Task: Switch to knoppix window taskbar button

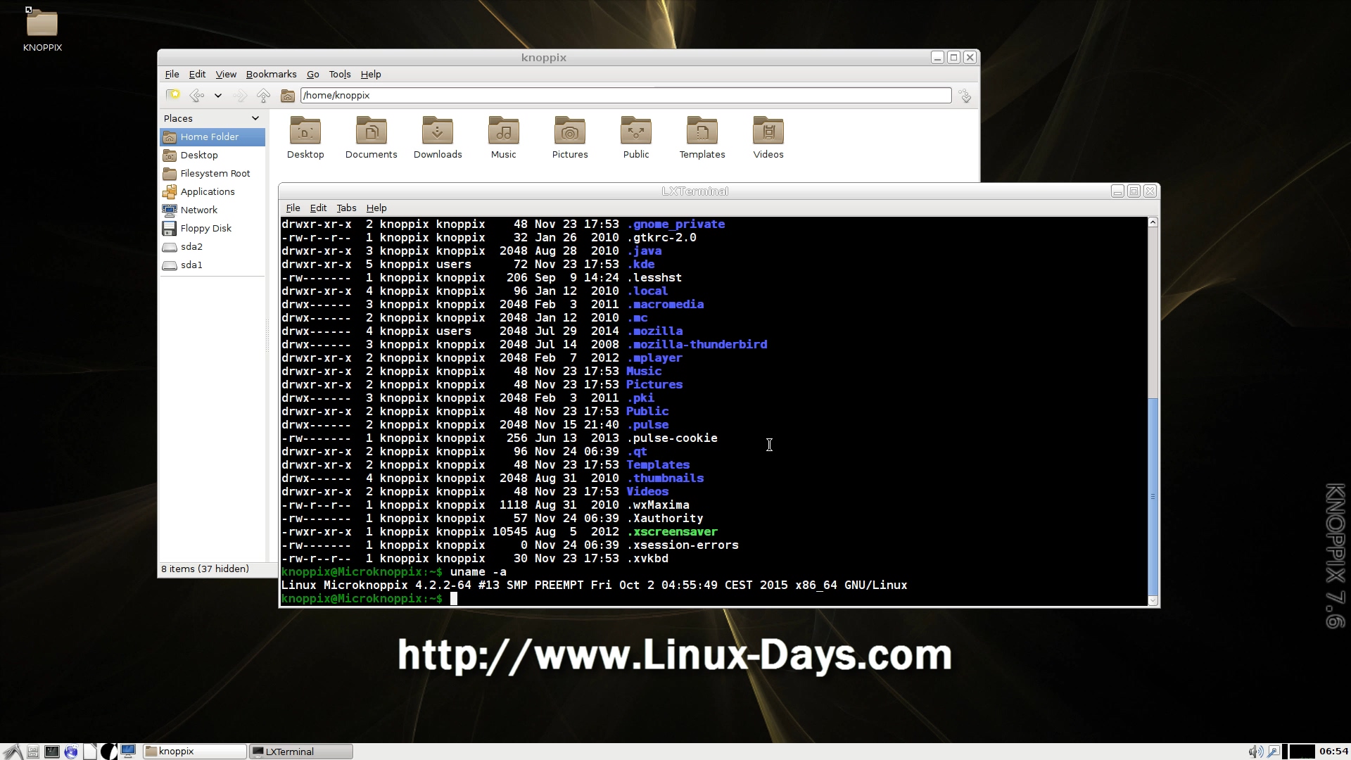Action: click(x=195, y=752)
